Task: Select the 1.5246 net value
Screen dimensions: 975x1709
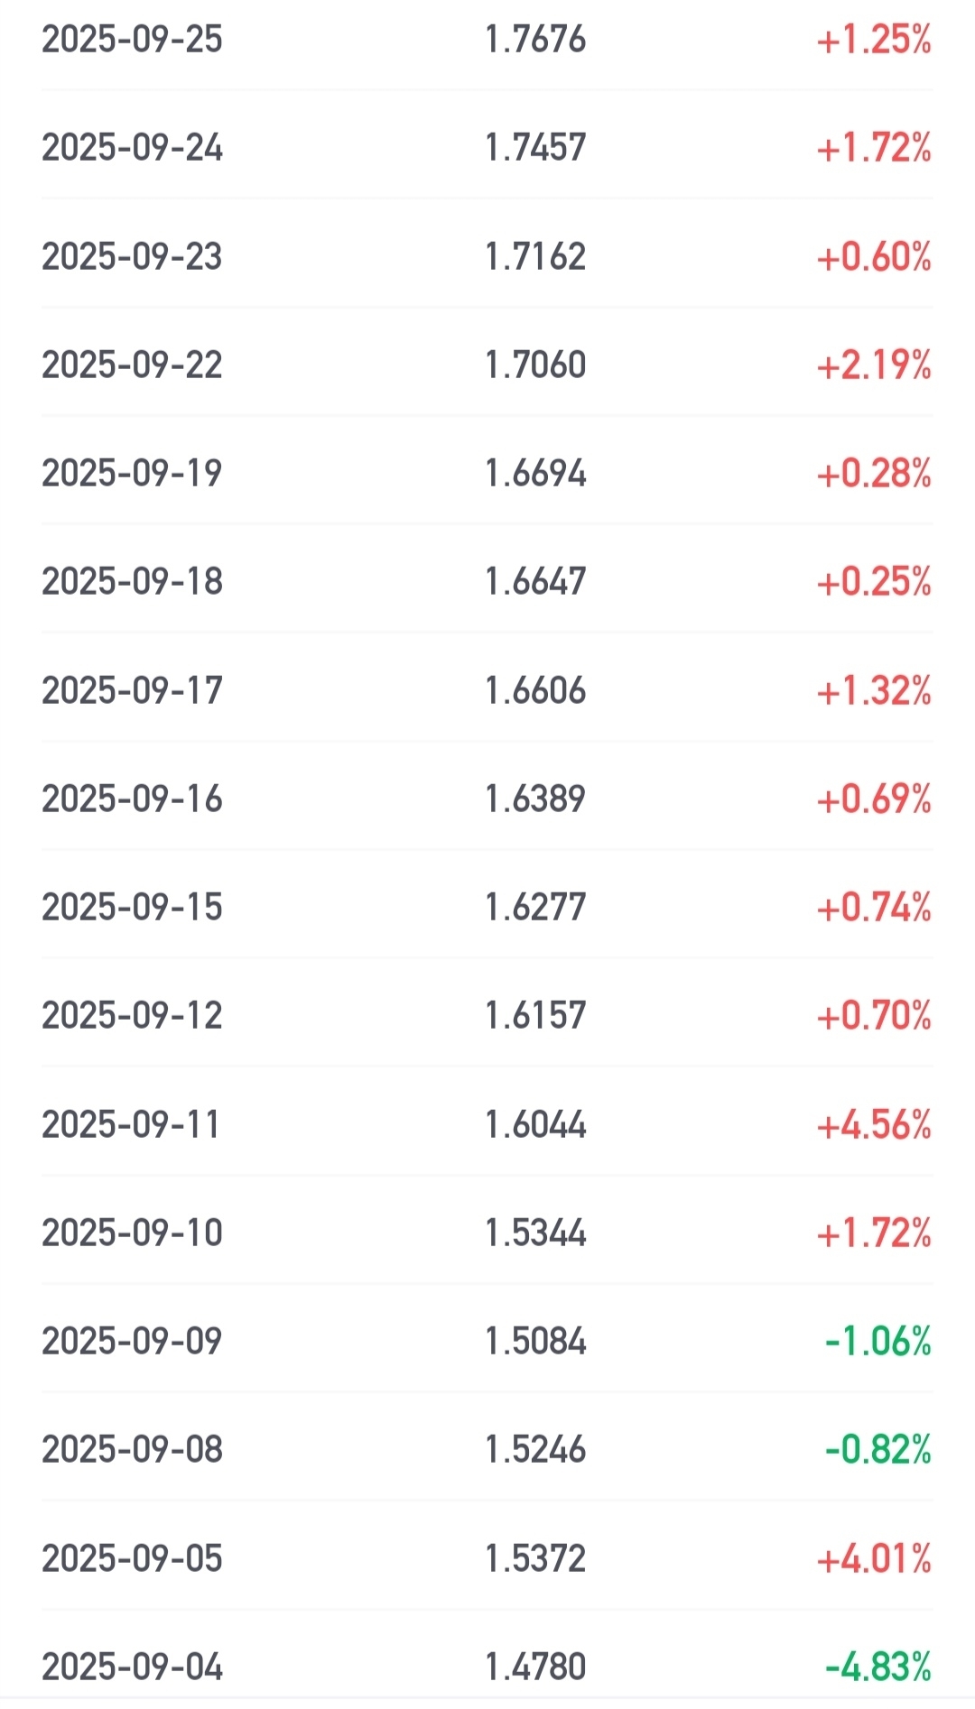Action: [x=535, y=1450]
